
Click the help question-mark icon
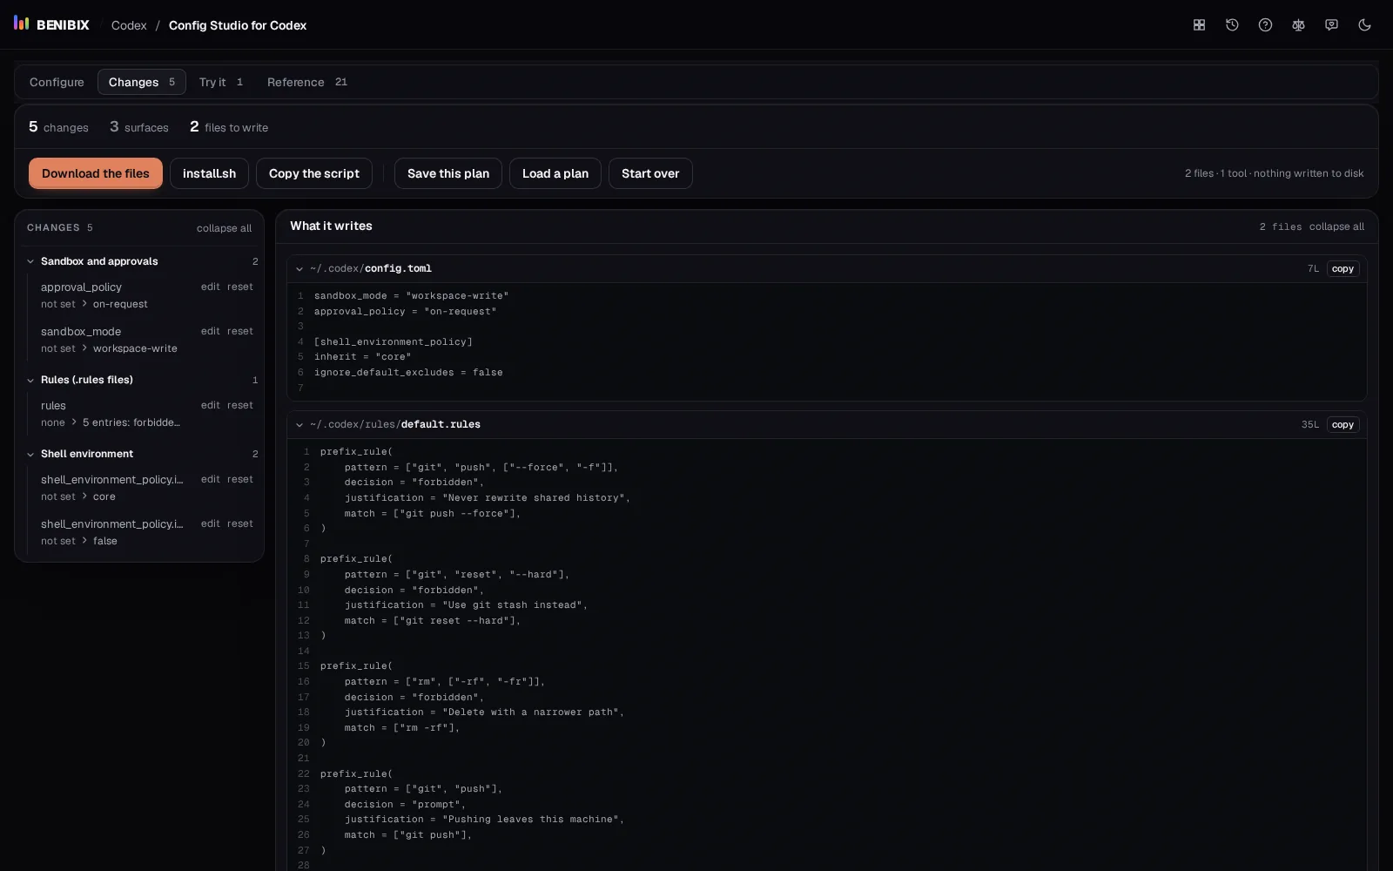(x=1265, y=25)
